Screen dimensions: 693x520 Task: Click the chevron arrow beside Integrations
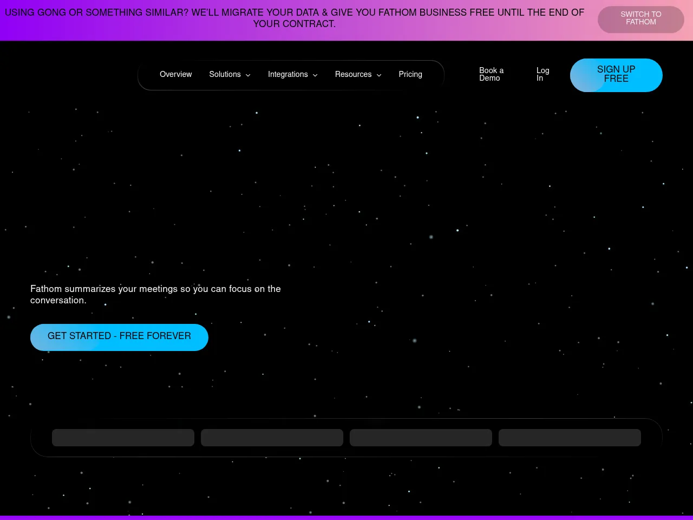click(315, 75)
